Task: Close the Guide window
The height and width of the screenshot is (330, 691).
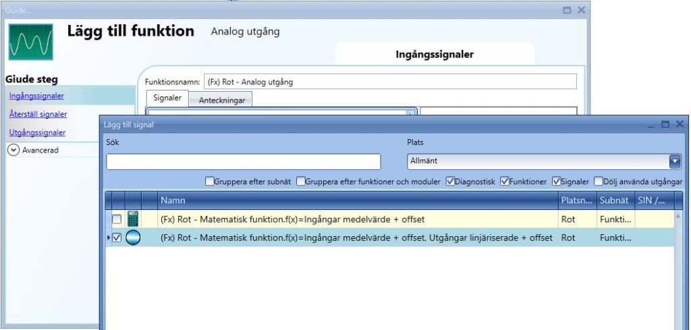Action: point(581,10)
